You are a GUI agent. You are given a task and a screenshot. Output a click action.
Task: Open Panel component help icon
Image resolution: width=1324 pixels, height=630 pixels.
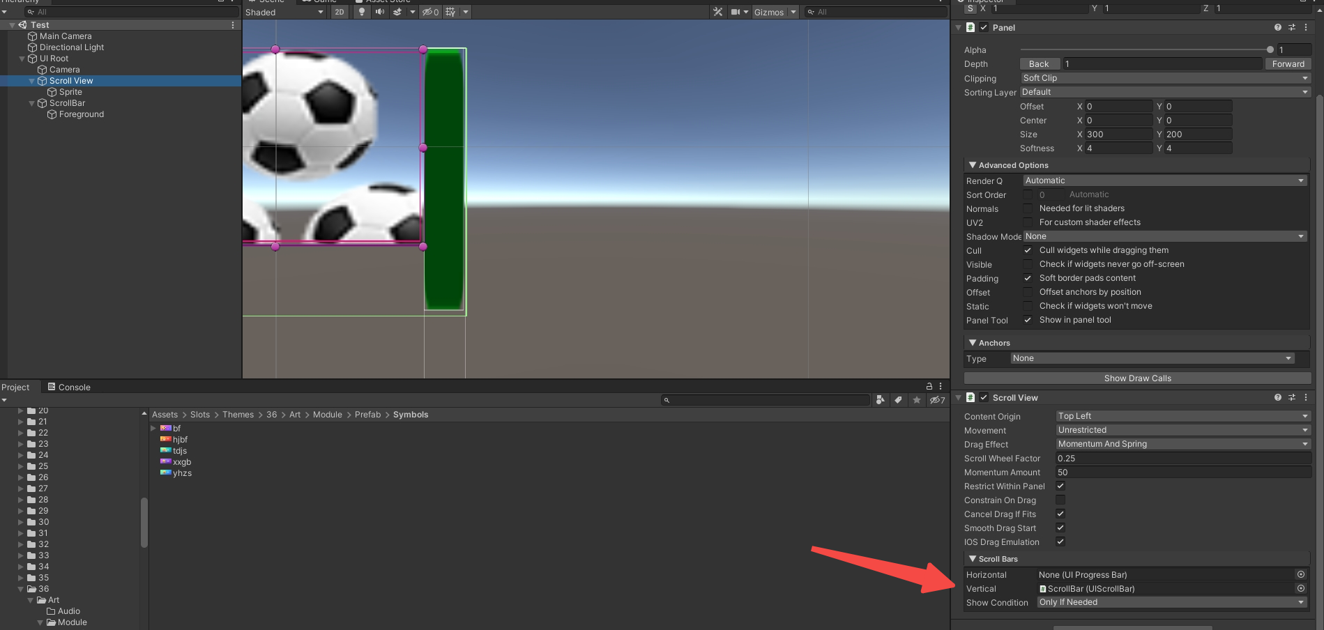click(1278, 27)
